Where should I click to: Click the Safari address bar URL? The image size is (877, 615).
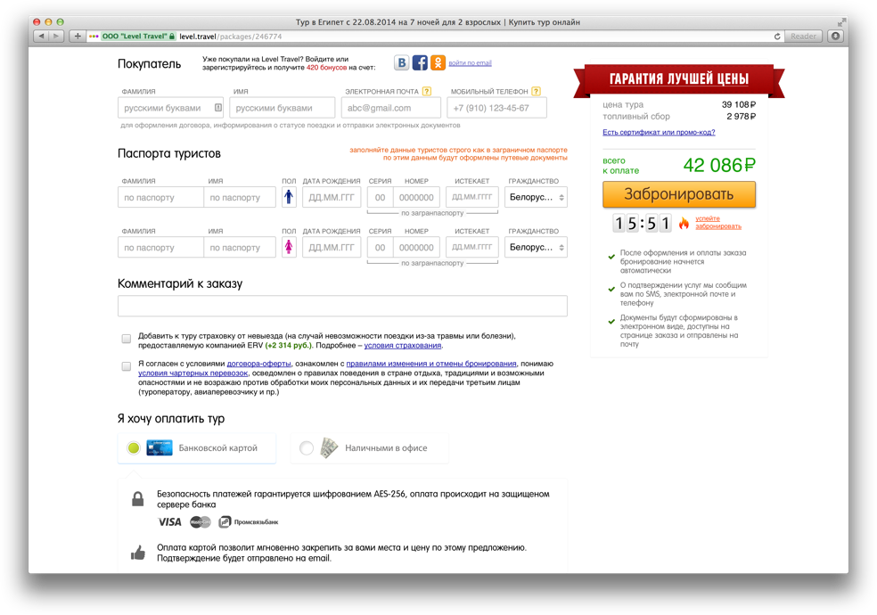coord(231,37)
